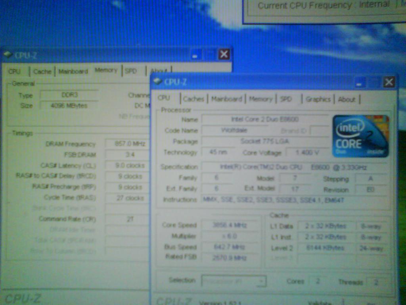Click the memory Size value 4096 MBytes
406x305 pixels.
pos(69,105)
